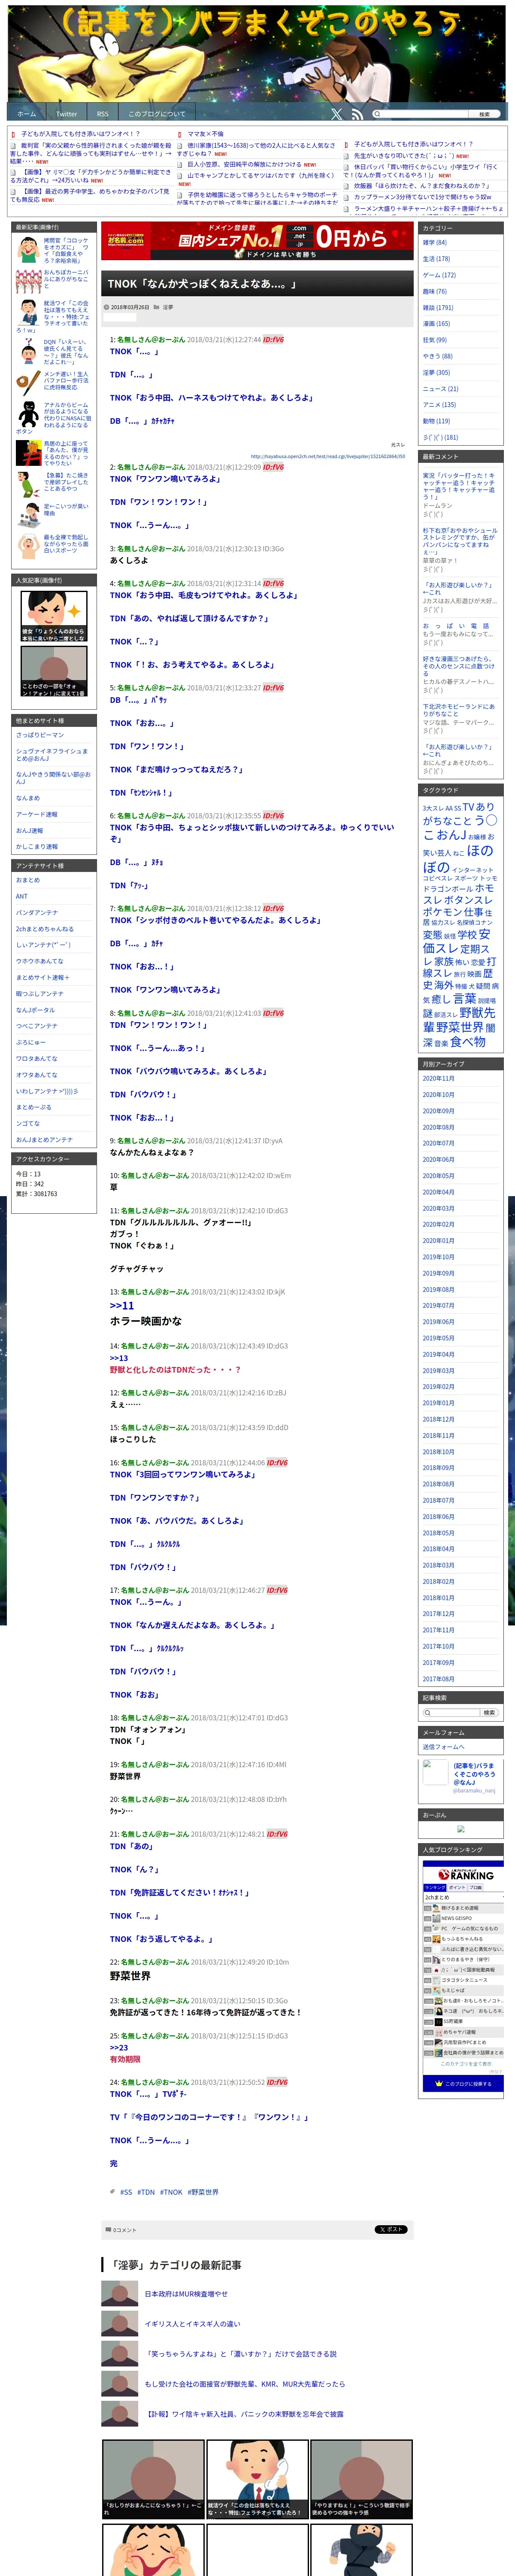Click the X ポスト share button below article
Image resolution: width=515 pixels, height=2576 pixels.
[x=391, y=2229]
